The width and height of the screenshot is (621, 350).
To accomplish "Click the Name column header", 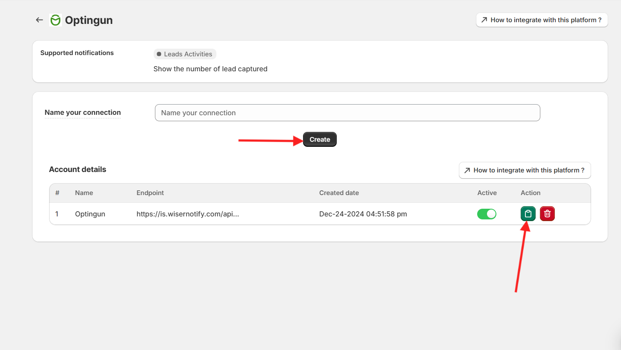I will [84, 193].
